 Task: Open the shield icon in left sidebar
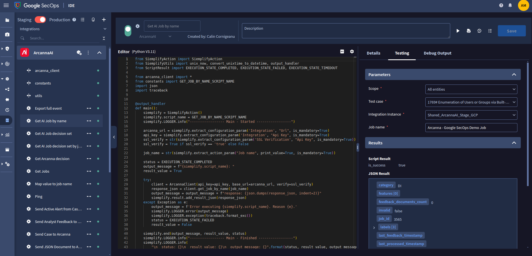tap(7, 49)
